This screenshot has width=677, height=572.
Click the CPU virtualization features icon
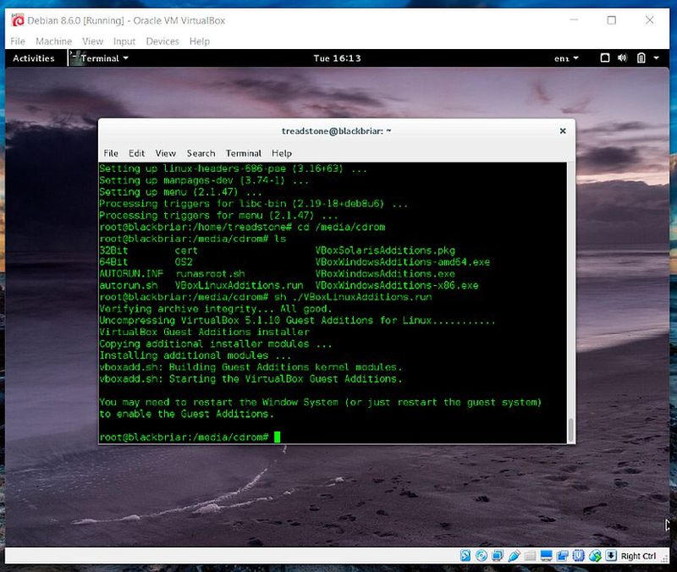tap(579, 556)
